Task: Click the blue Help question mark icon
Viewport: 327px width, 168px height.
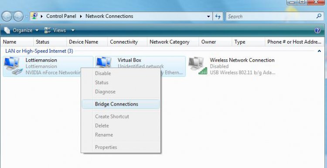Action: click(x=317, y=31)
